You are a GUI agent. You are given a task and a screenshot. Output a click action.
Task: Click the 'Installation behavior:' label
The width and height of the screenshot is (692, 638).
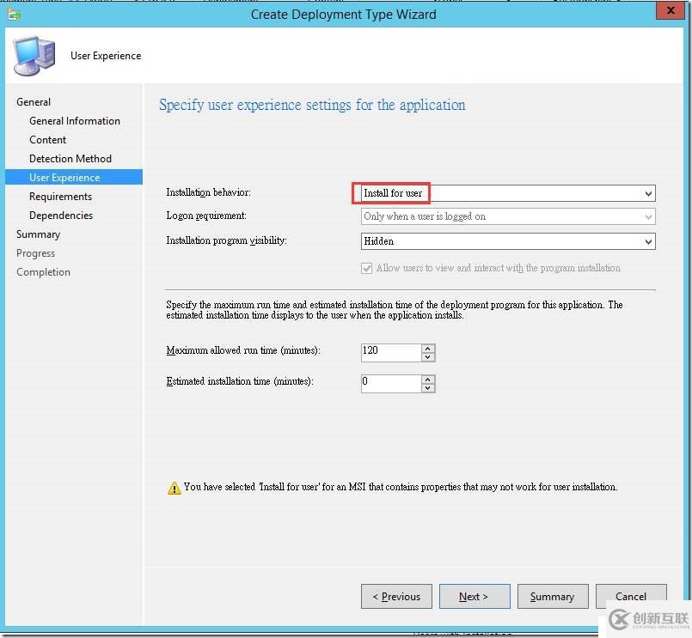(x=208, y=192)
